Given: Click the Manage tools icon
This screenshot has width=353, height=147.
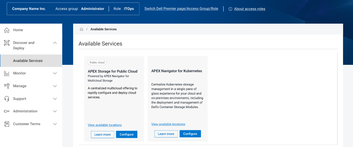Looking at the screenshot, I should tap(7, 86).
